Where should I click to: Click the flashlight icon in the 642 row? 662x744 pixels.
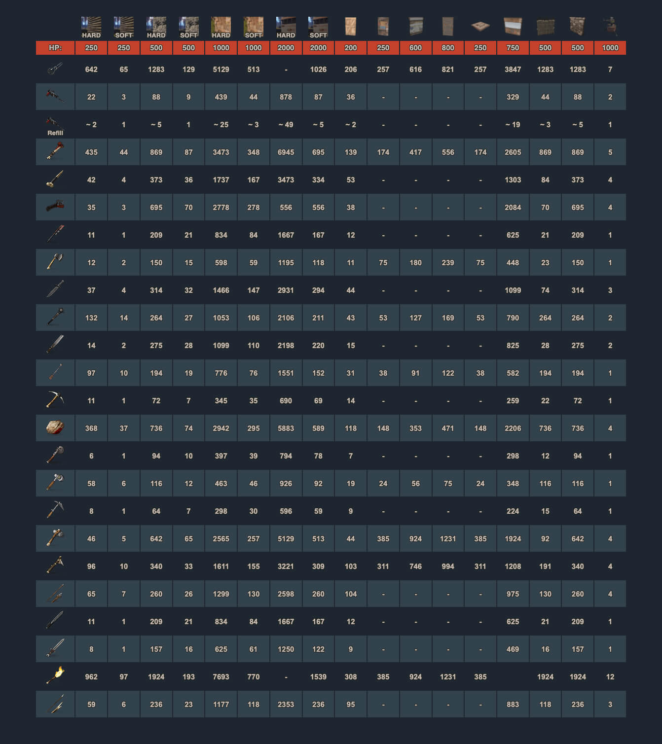pos(55,69)
